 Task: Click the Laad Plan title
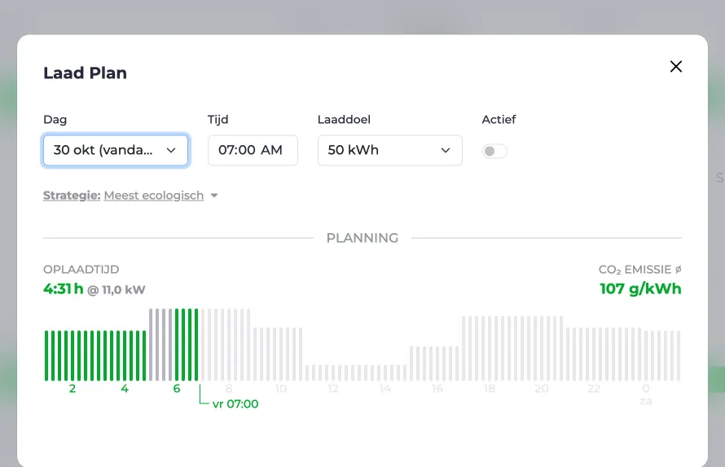click(x=85, y=73)
